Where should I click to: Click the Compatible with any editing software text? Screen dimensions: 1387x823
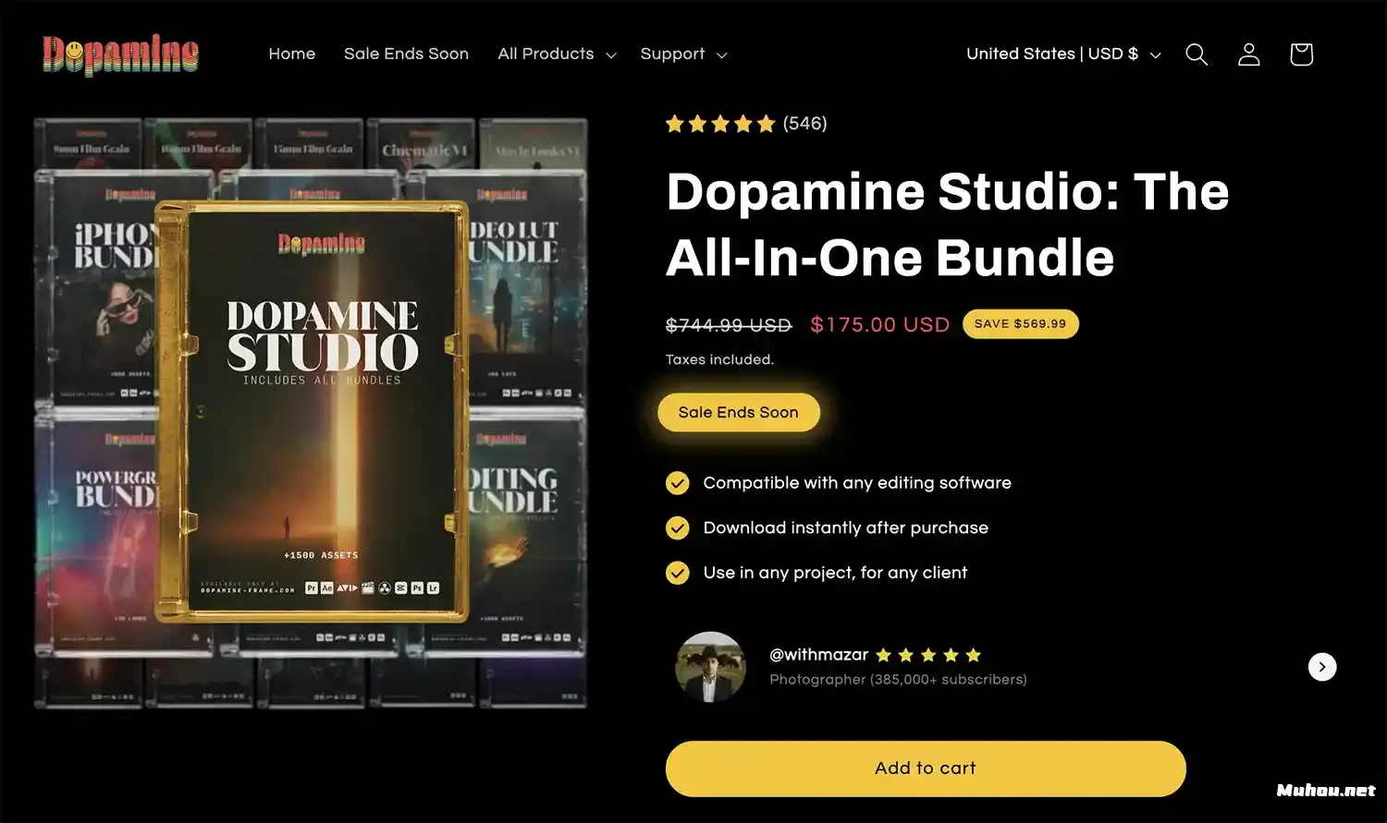tap(857, 483)
